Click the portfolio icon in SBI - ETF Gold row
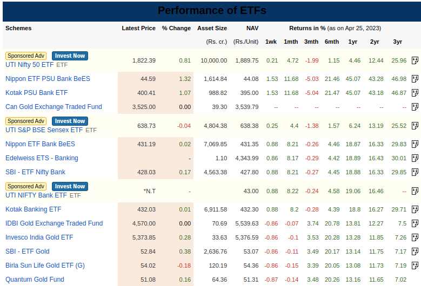Image resolution: width=421 pixels, height=286 pixels. (415, 251)
